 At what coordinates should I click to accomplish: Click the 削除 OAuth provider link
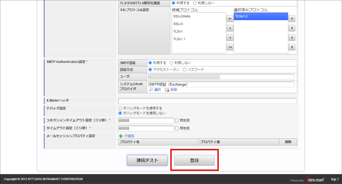174,90
